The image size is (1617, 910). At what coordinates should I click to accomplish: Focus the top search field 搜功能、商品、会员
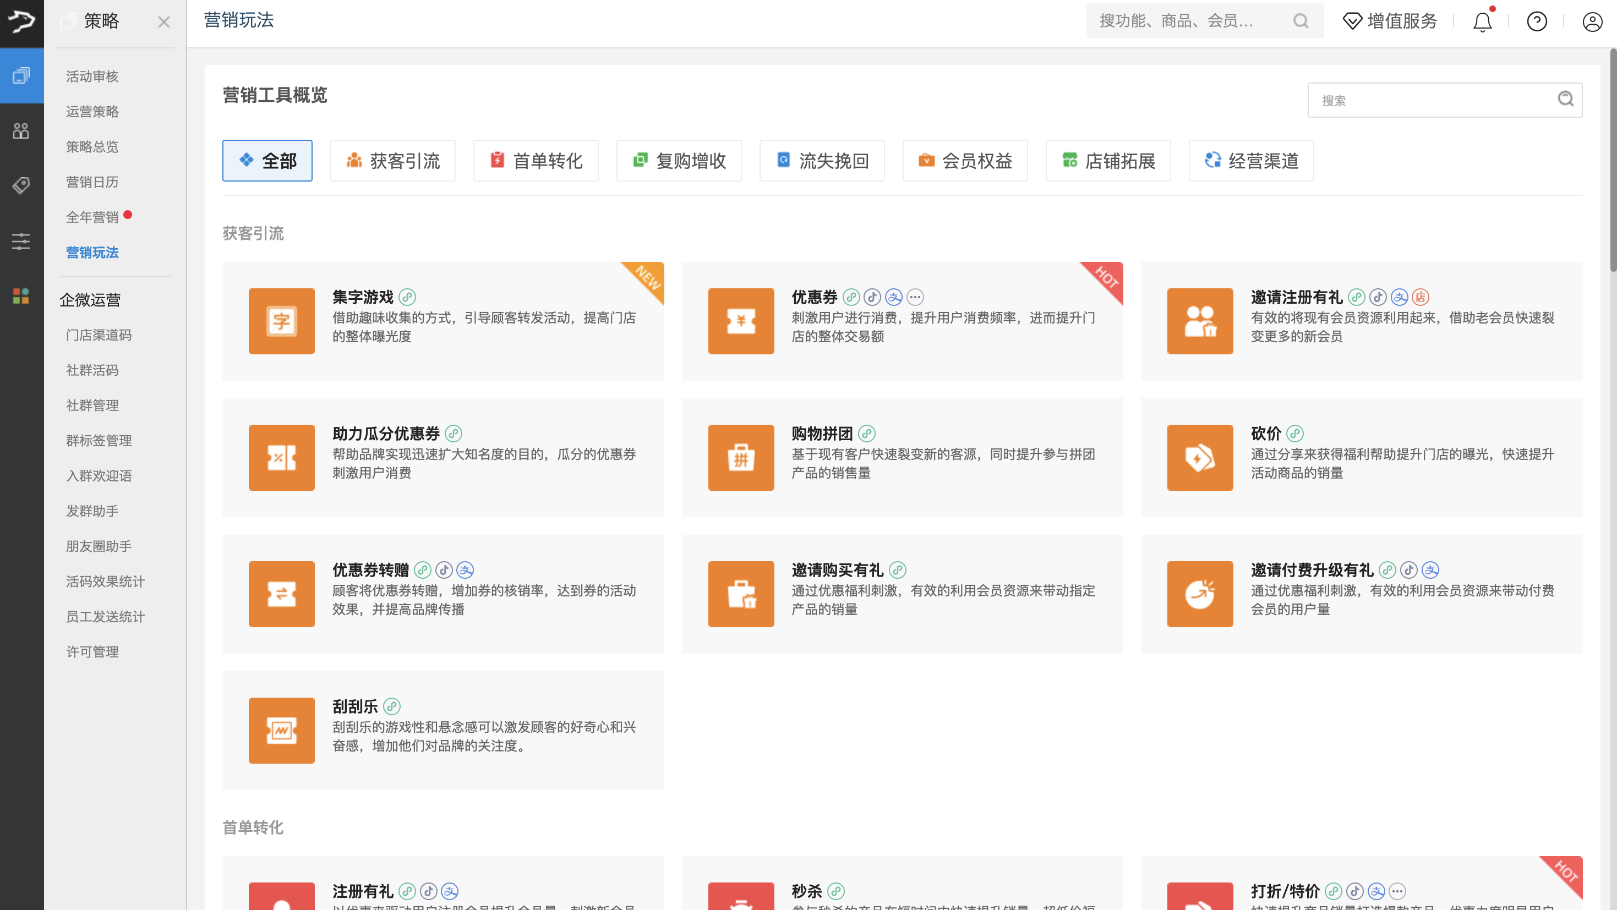click(x=1205, y=21)
